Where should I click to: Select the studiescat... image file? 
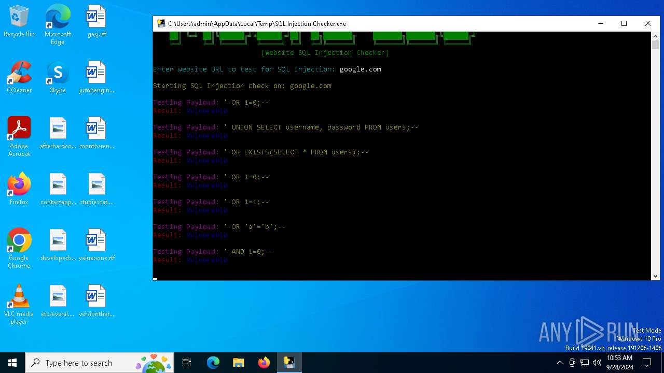96,189
